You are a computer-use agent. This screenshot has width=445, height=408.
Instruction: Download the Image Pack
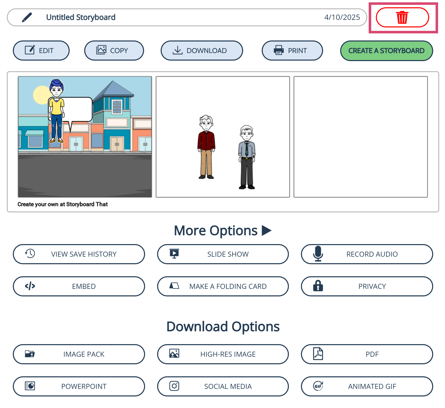pos(79,354)
